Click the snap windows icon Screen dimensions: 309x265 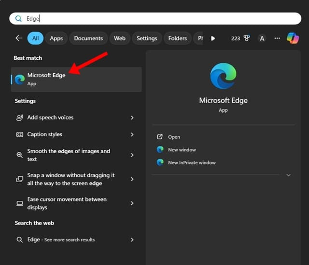pyautogui.click(x=19, y=179)
